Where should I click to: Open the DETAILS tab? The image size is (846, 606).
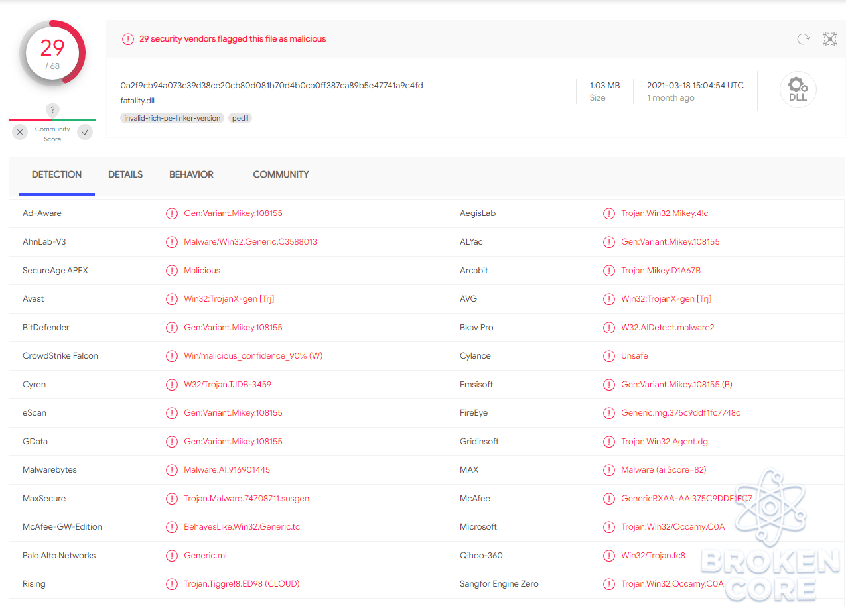[125, 175]
